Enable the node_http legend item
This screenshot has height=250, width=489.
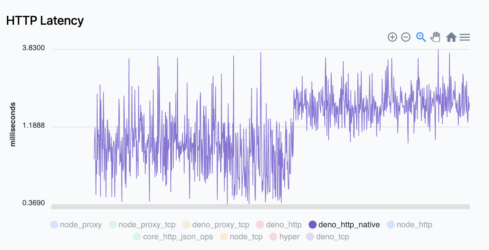[413, 225]
